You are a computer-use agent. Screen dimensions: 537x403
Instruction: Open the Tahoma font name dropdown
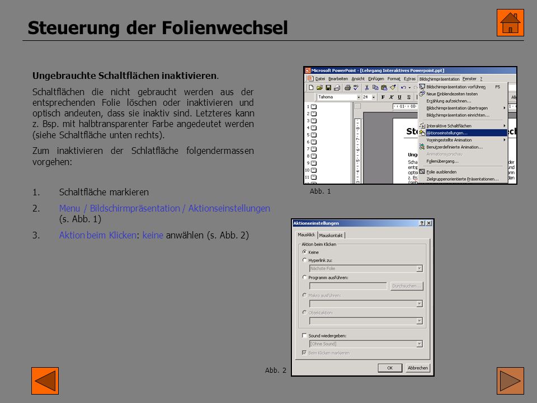tap(359, 97)
